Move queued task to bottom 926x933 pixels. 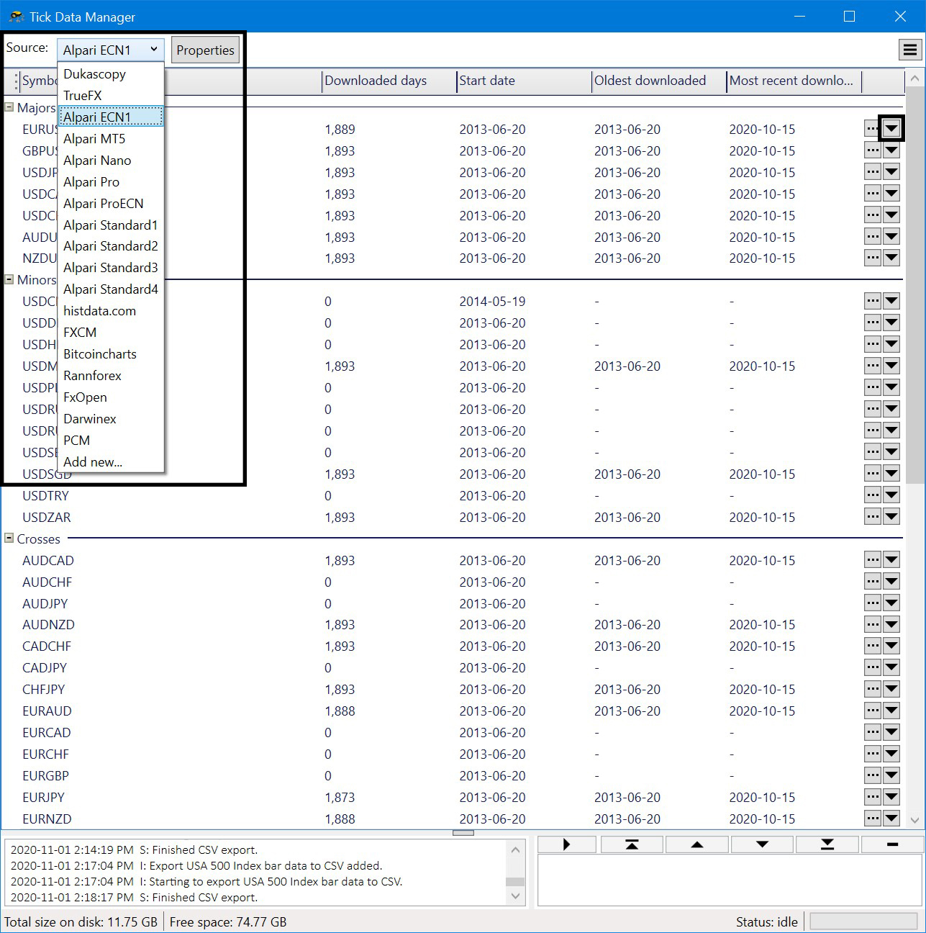[827, 844]
